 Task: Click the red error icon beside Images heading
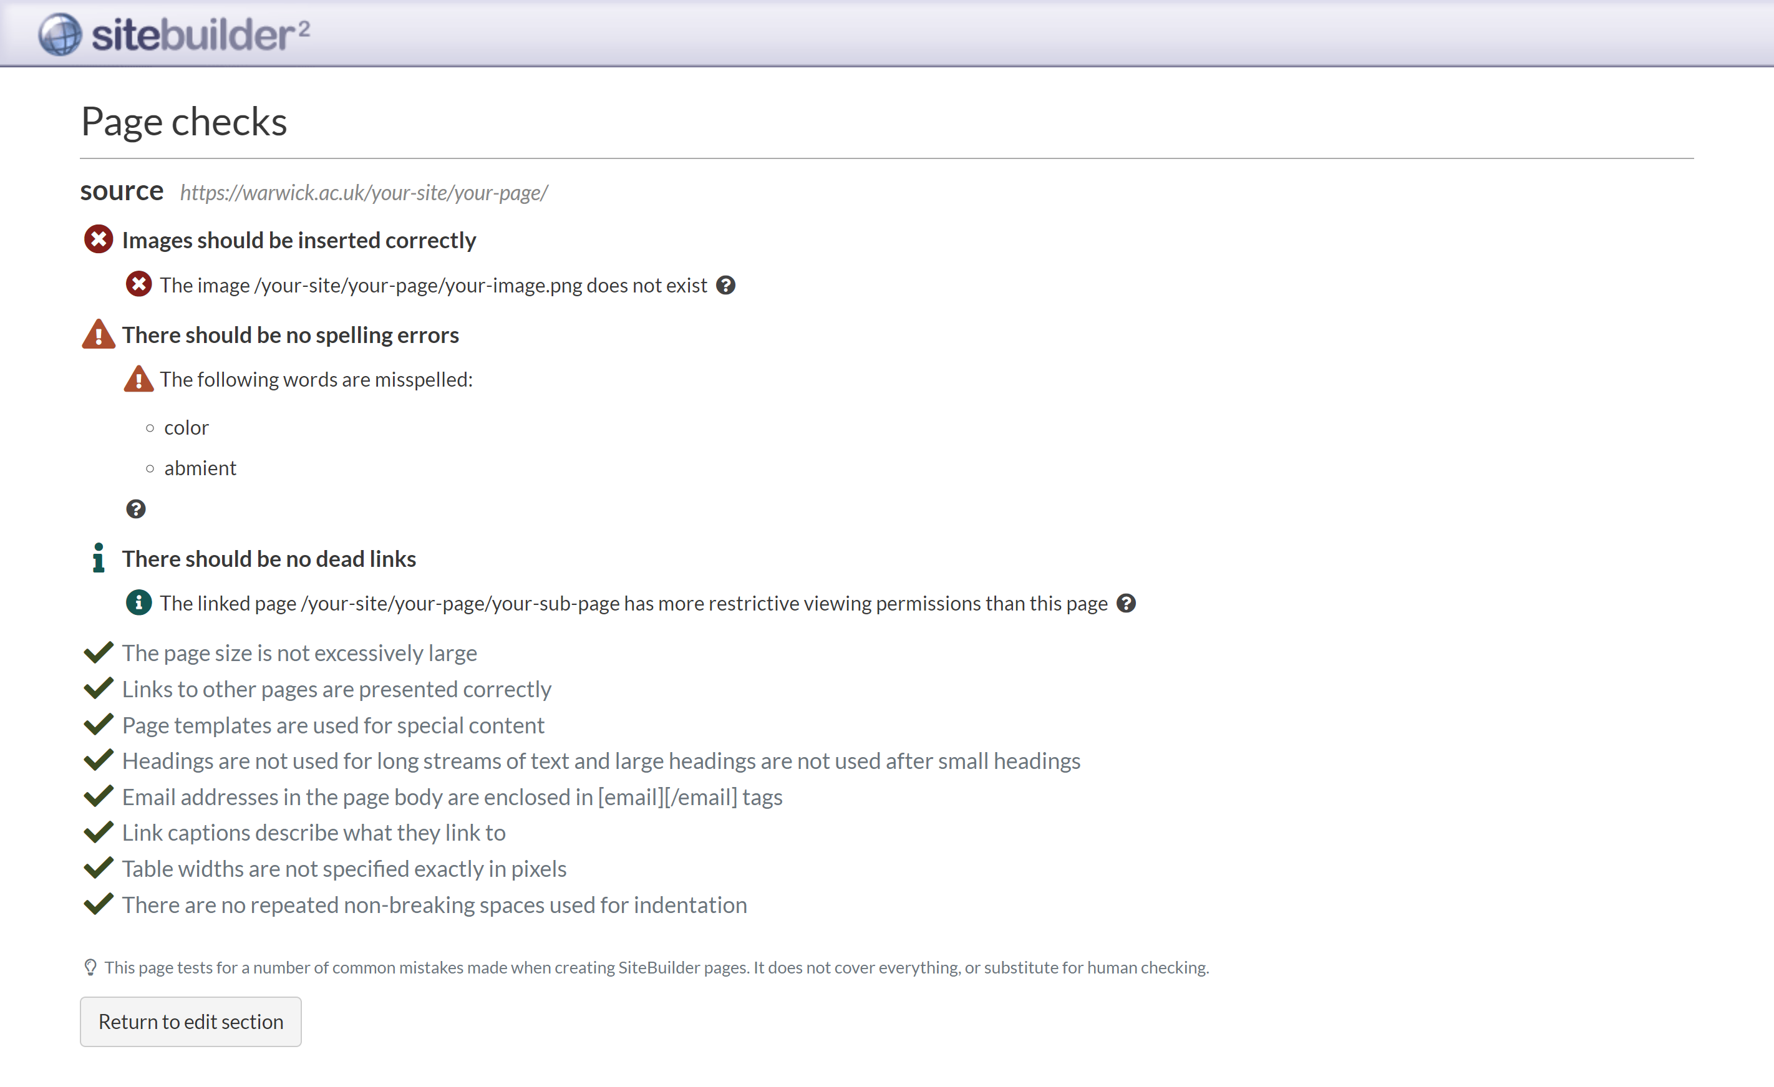99,239
